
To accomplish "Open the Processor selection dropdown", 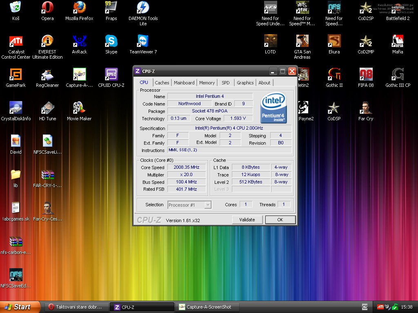I will pos(189,205).
